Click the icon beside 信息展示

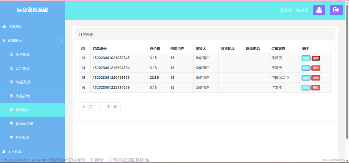(4, 40)
